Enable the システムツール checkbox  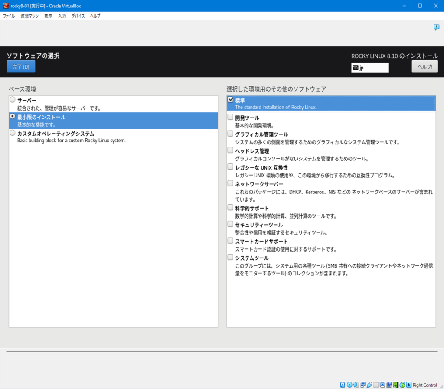(231, 257)
